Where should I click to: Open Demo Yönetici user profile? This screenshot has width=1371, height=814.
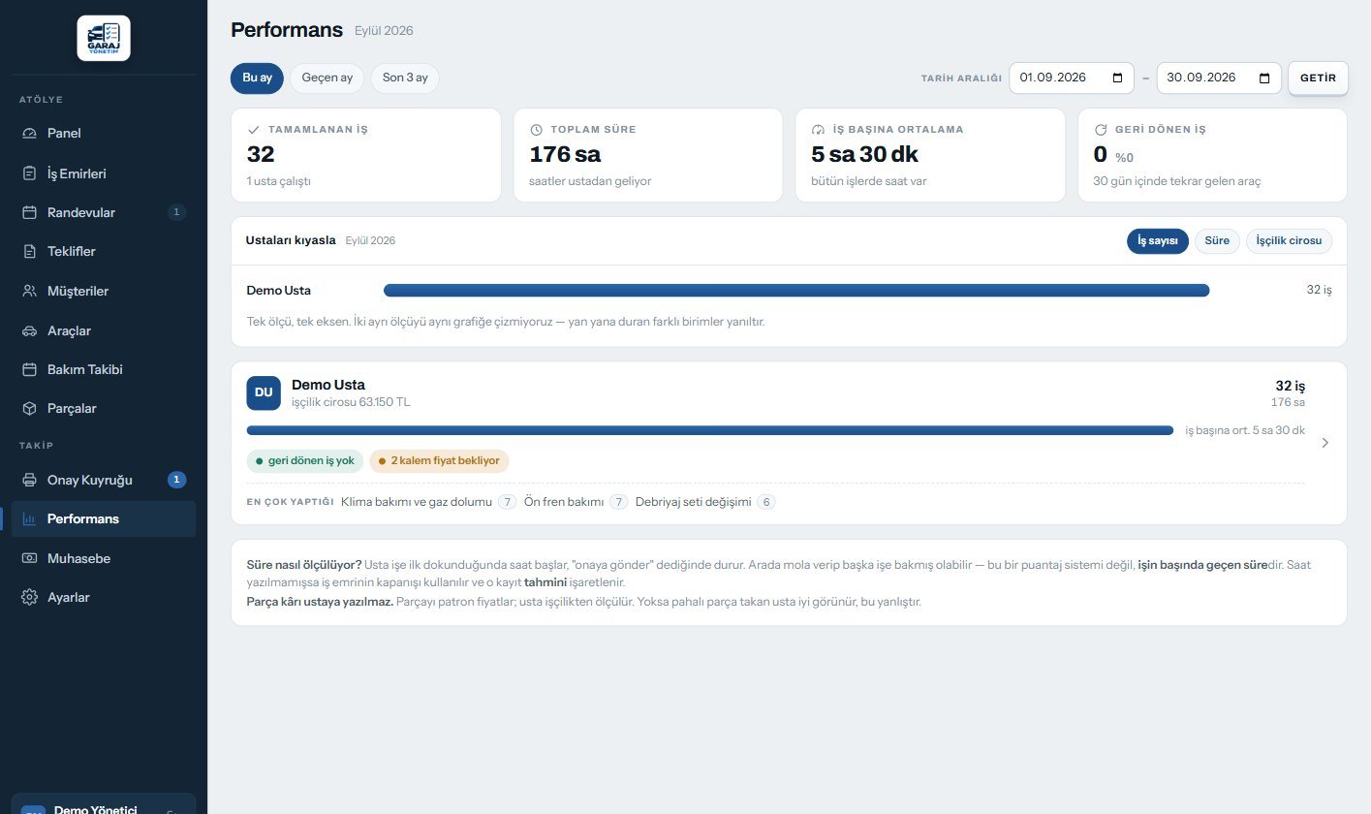tap(104, 806)
